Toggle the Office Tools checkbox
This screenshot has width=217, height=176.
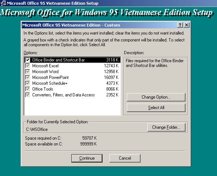(x=28, y=89)
